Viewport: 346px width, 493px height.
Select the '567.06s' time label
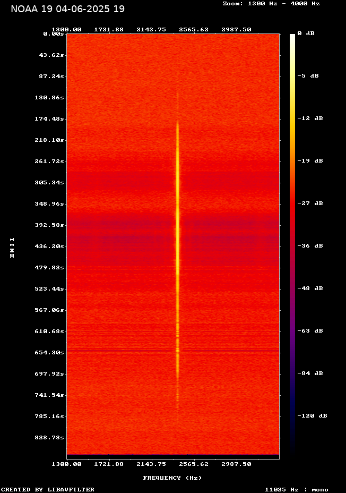coord(49,310)
